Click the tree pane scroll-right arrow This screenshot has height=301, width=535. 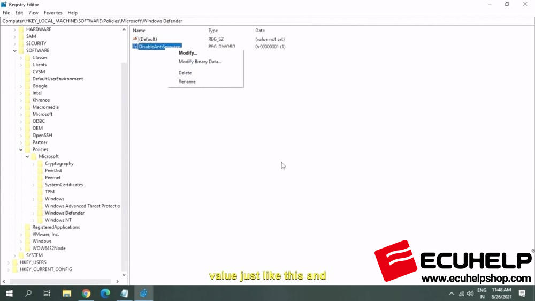tap(117, 281)
